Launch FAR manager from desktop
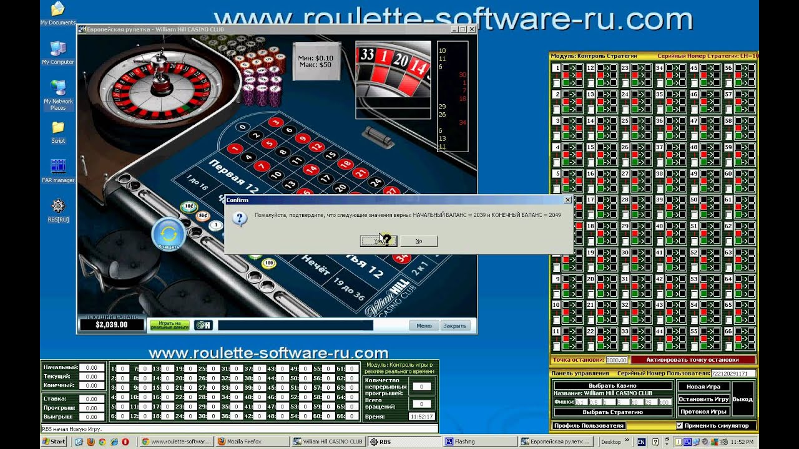 58,171
